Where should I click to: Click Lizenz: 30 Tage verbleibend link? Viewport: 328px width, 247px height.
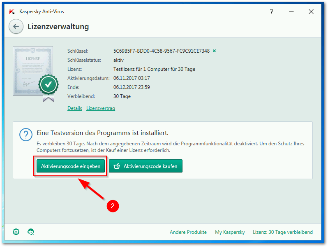click(283, 232)
